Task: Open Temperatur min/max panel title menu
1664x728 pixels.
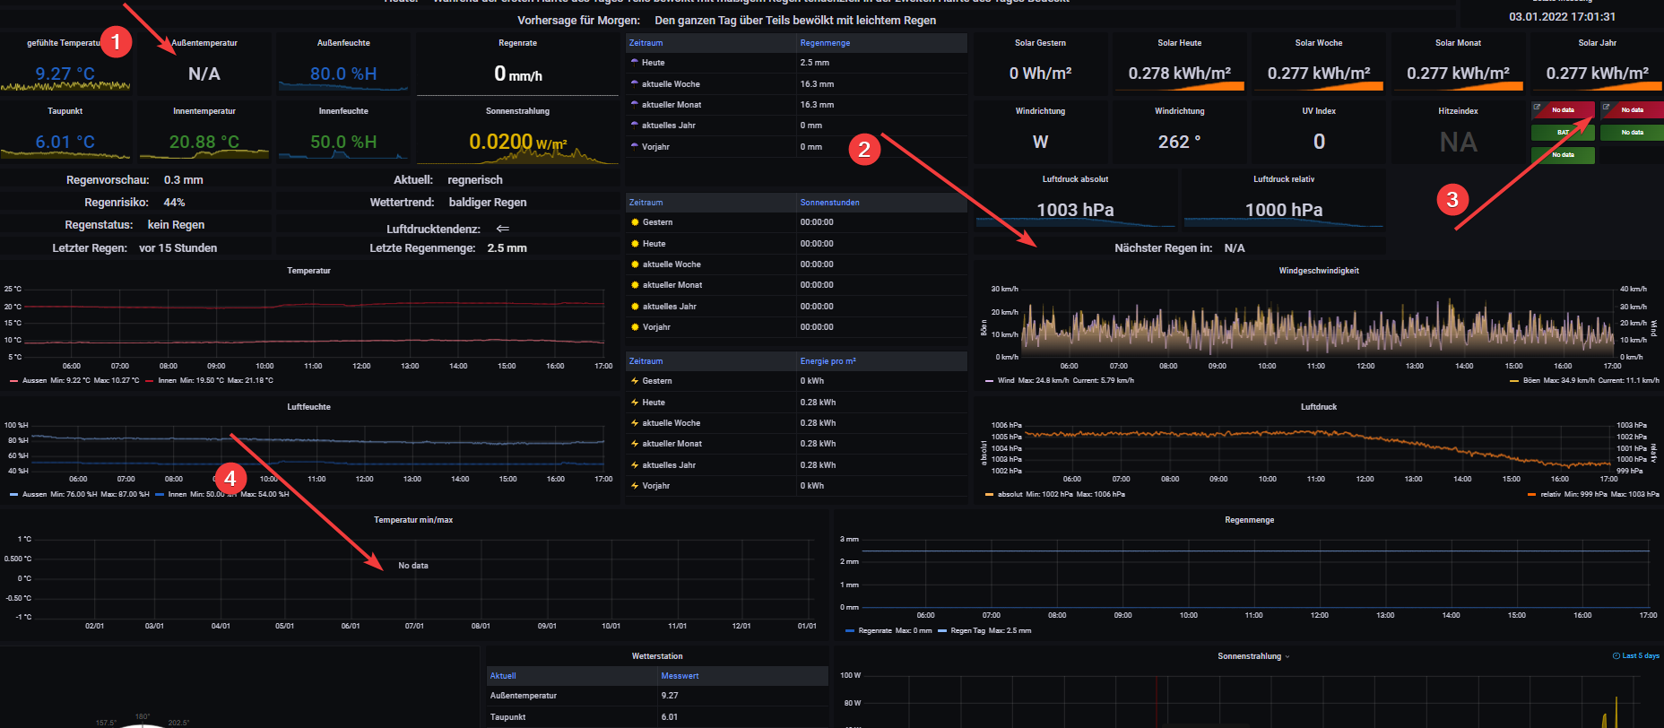Action: coord(413,520)
